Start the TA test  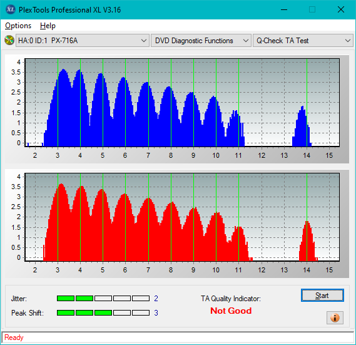pyautogui.click(x=322, y=296)
